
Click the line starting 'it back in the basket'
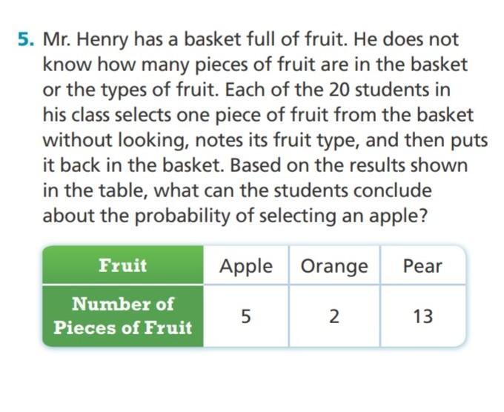click(255, 166)
